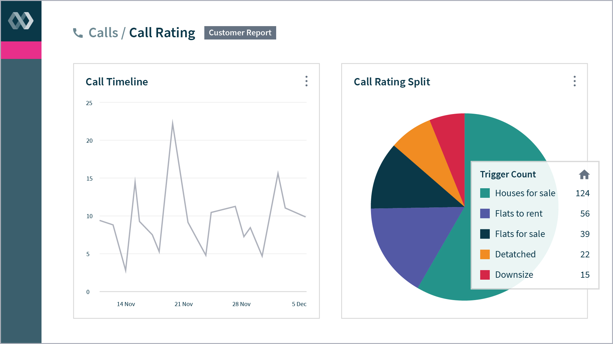
Task: Click the Call Rating page title
Action: 162,33
